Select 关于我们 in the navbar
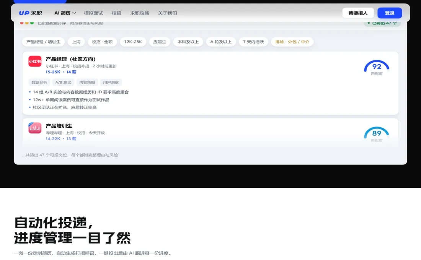The width and height of the screenshot is (421, 260). (x=167, y=13)
